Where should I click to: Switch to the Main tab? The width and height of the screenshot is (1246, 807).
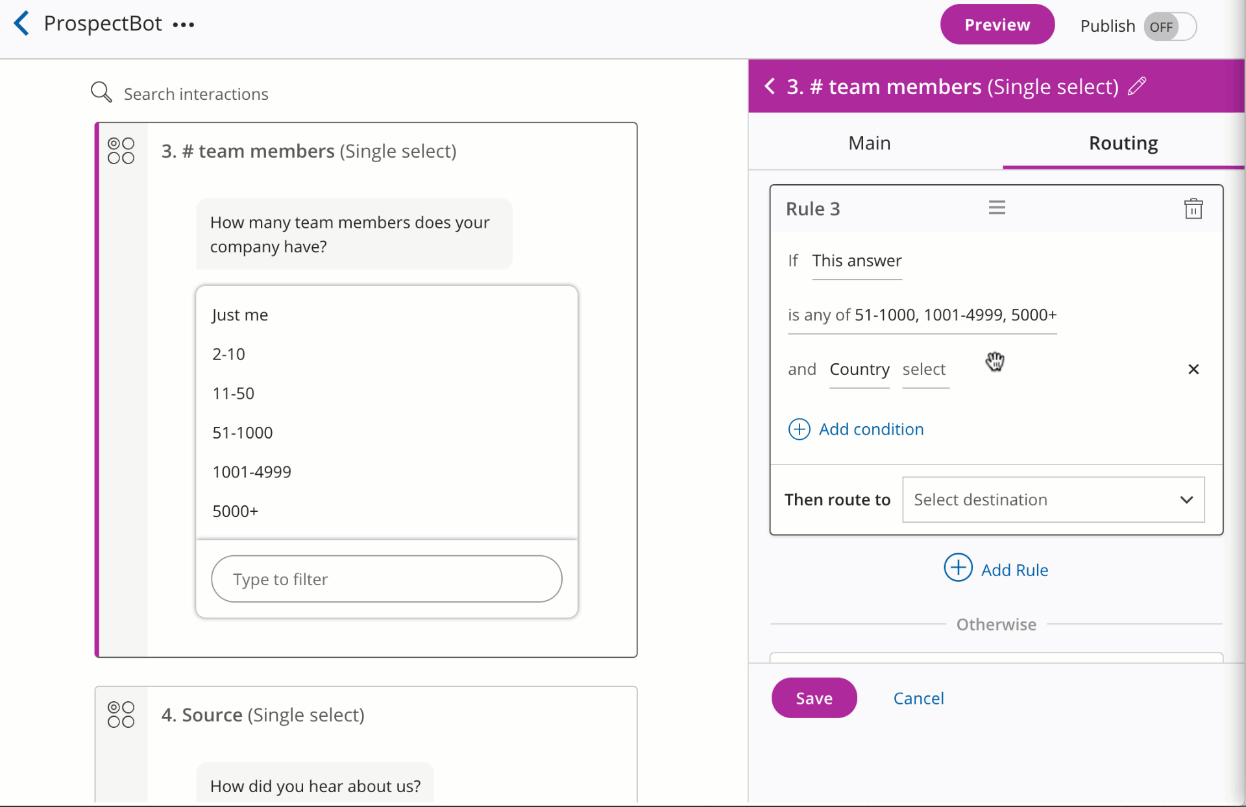click(x=869, y=143)
